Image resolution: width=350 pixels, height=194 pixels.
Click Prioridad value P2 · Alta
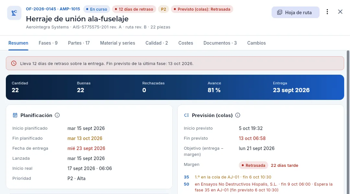coord(76,178)
